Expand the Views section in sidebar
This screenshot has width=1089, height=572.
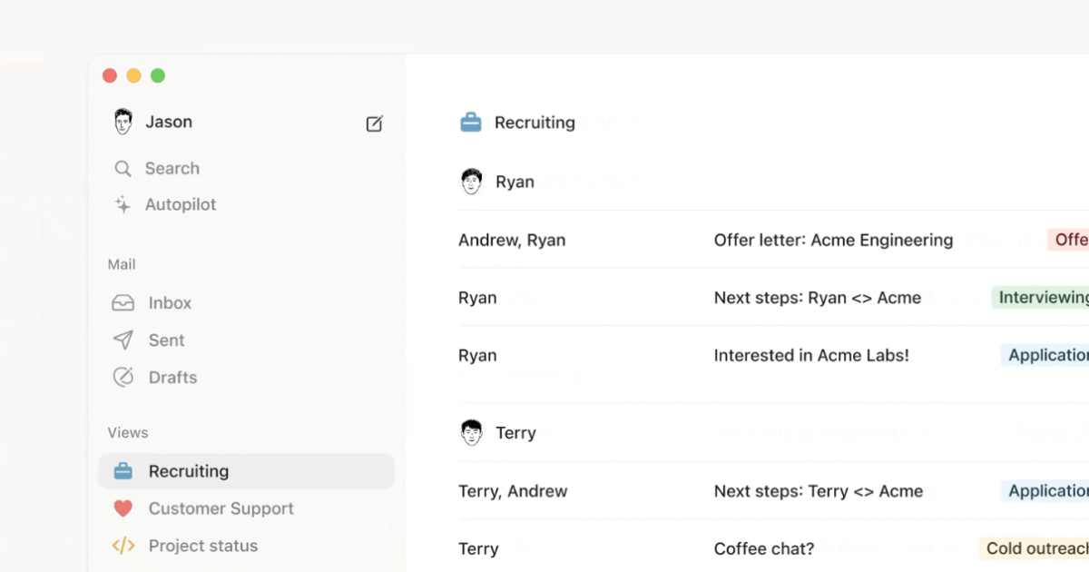coord(127,432)
